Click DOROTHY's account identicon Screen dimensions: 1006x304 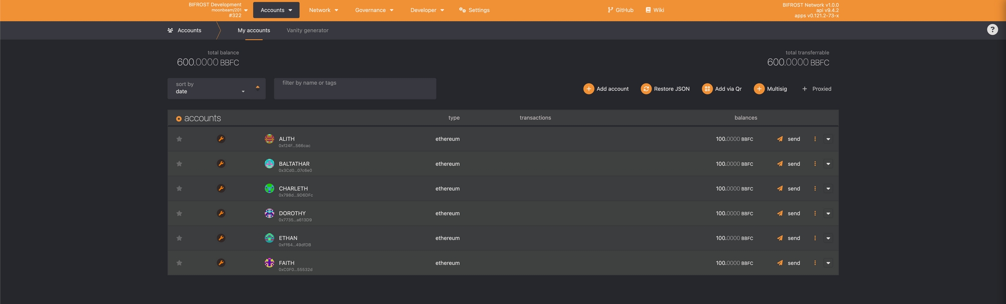[x=269, y=214]
